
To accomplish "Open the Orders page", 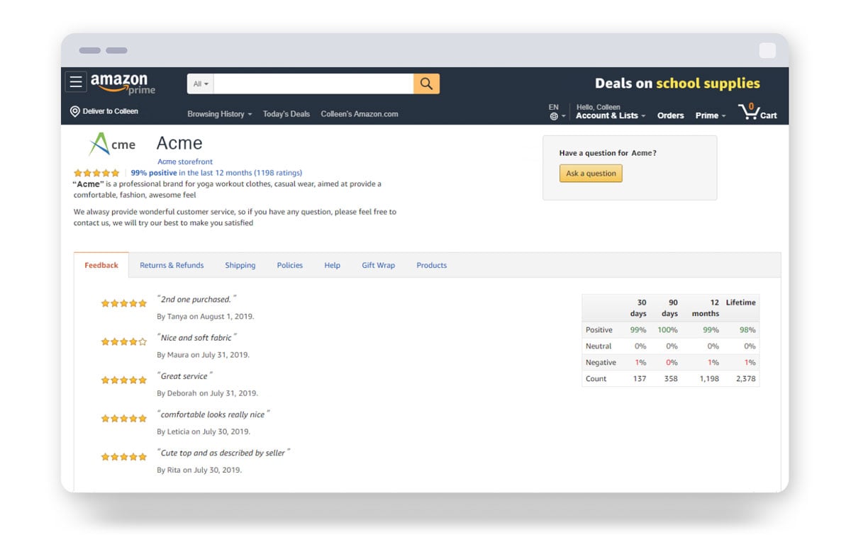I will 671,115.
